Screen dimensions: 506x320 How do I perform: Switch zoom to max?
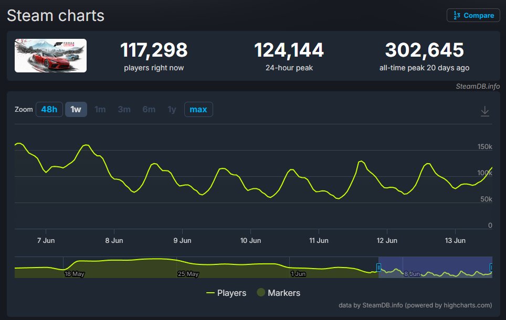pos(198,109)
